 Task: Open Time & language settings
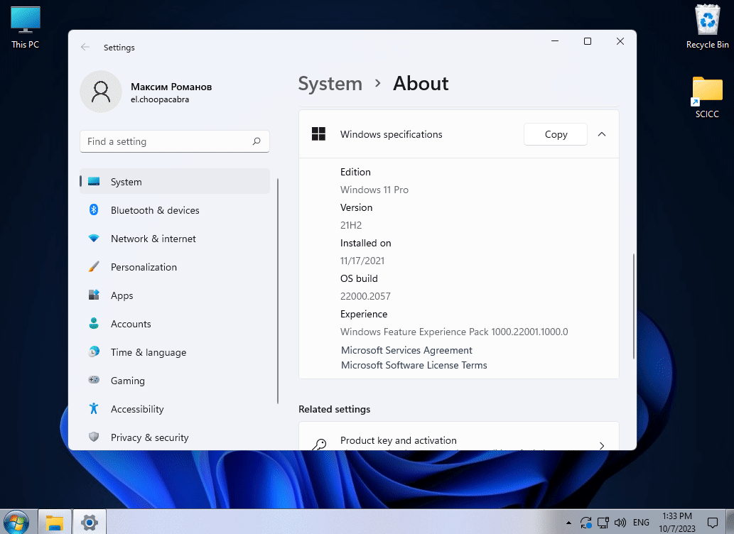175,352
